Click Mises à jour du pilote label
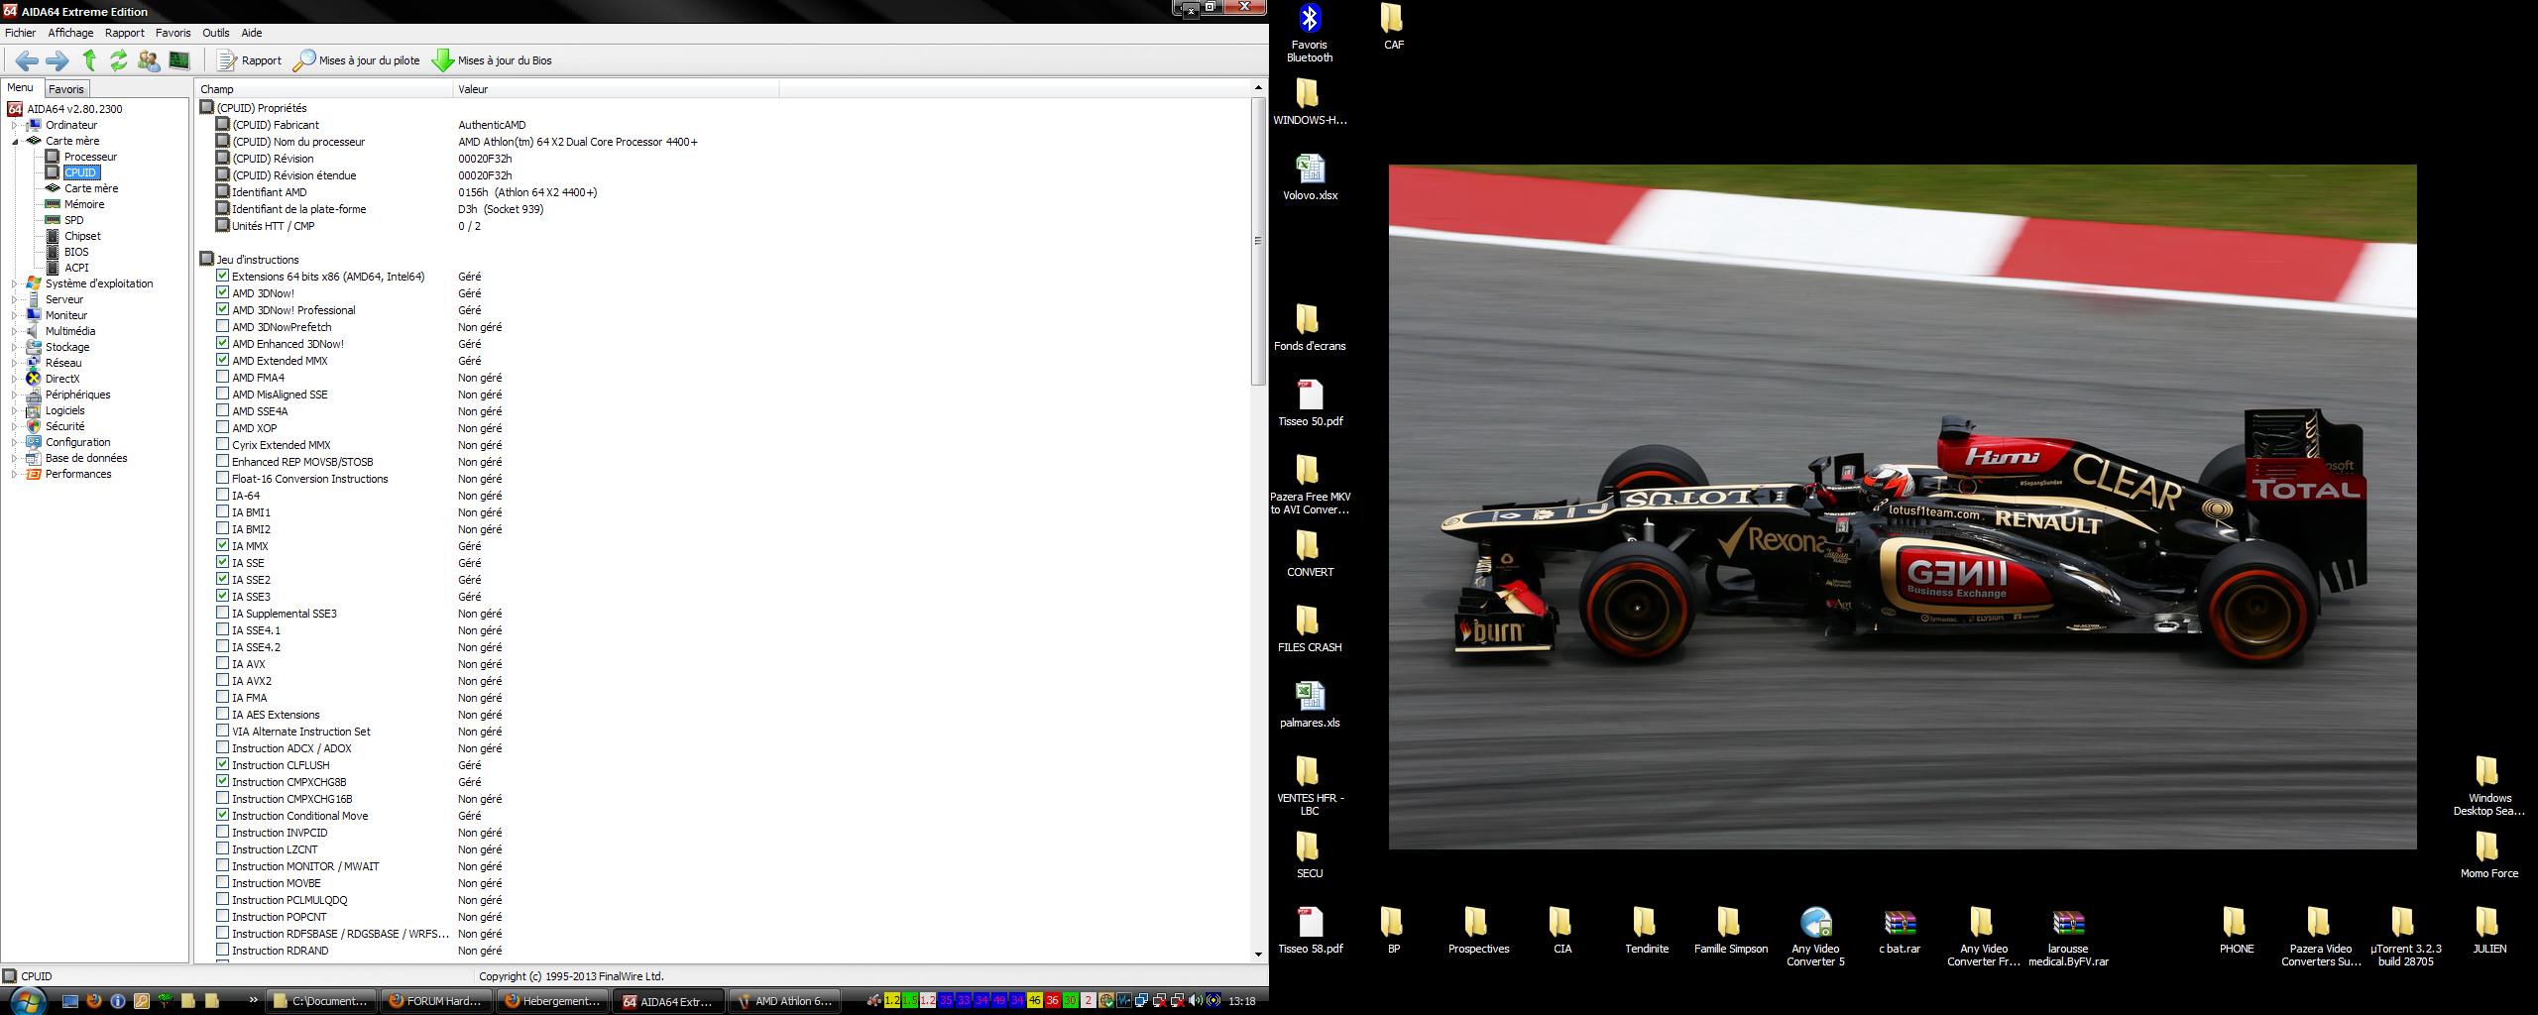The image size is (2538, 1015). point(369,60)
